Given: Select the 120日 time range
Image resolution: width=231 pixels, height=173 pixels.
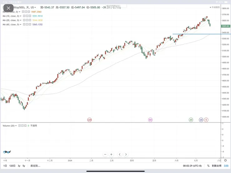Looking at the screenshot, I should [12, 166].
